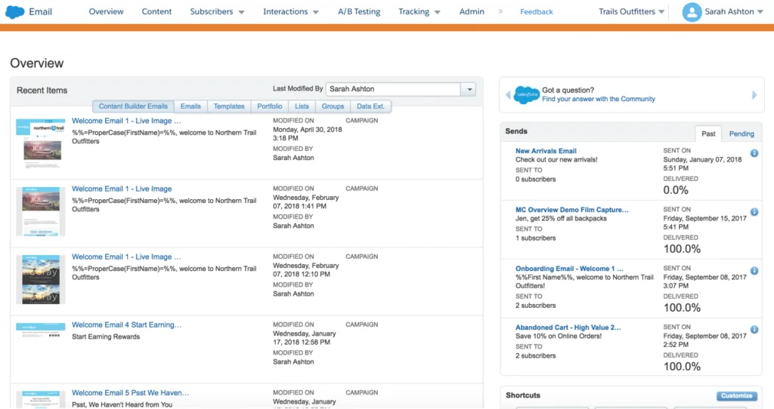Switch to the Emails tab
The image size is (774, 409).
pyautogui.click(x=190, y=106)
